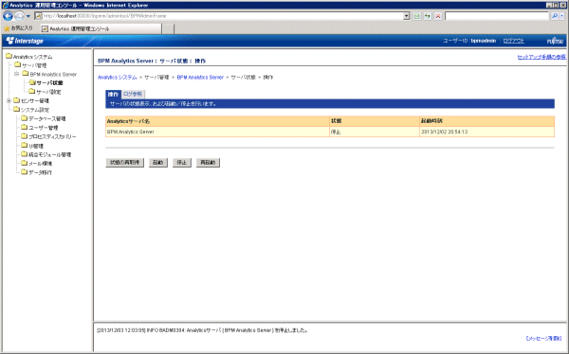Open ユーザー管理 in tree

click(x=44, y=128)
